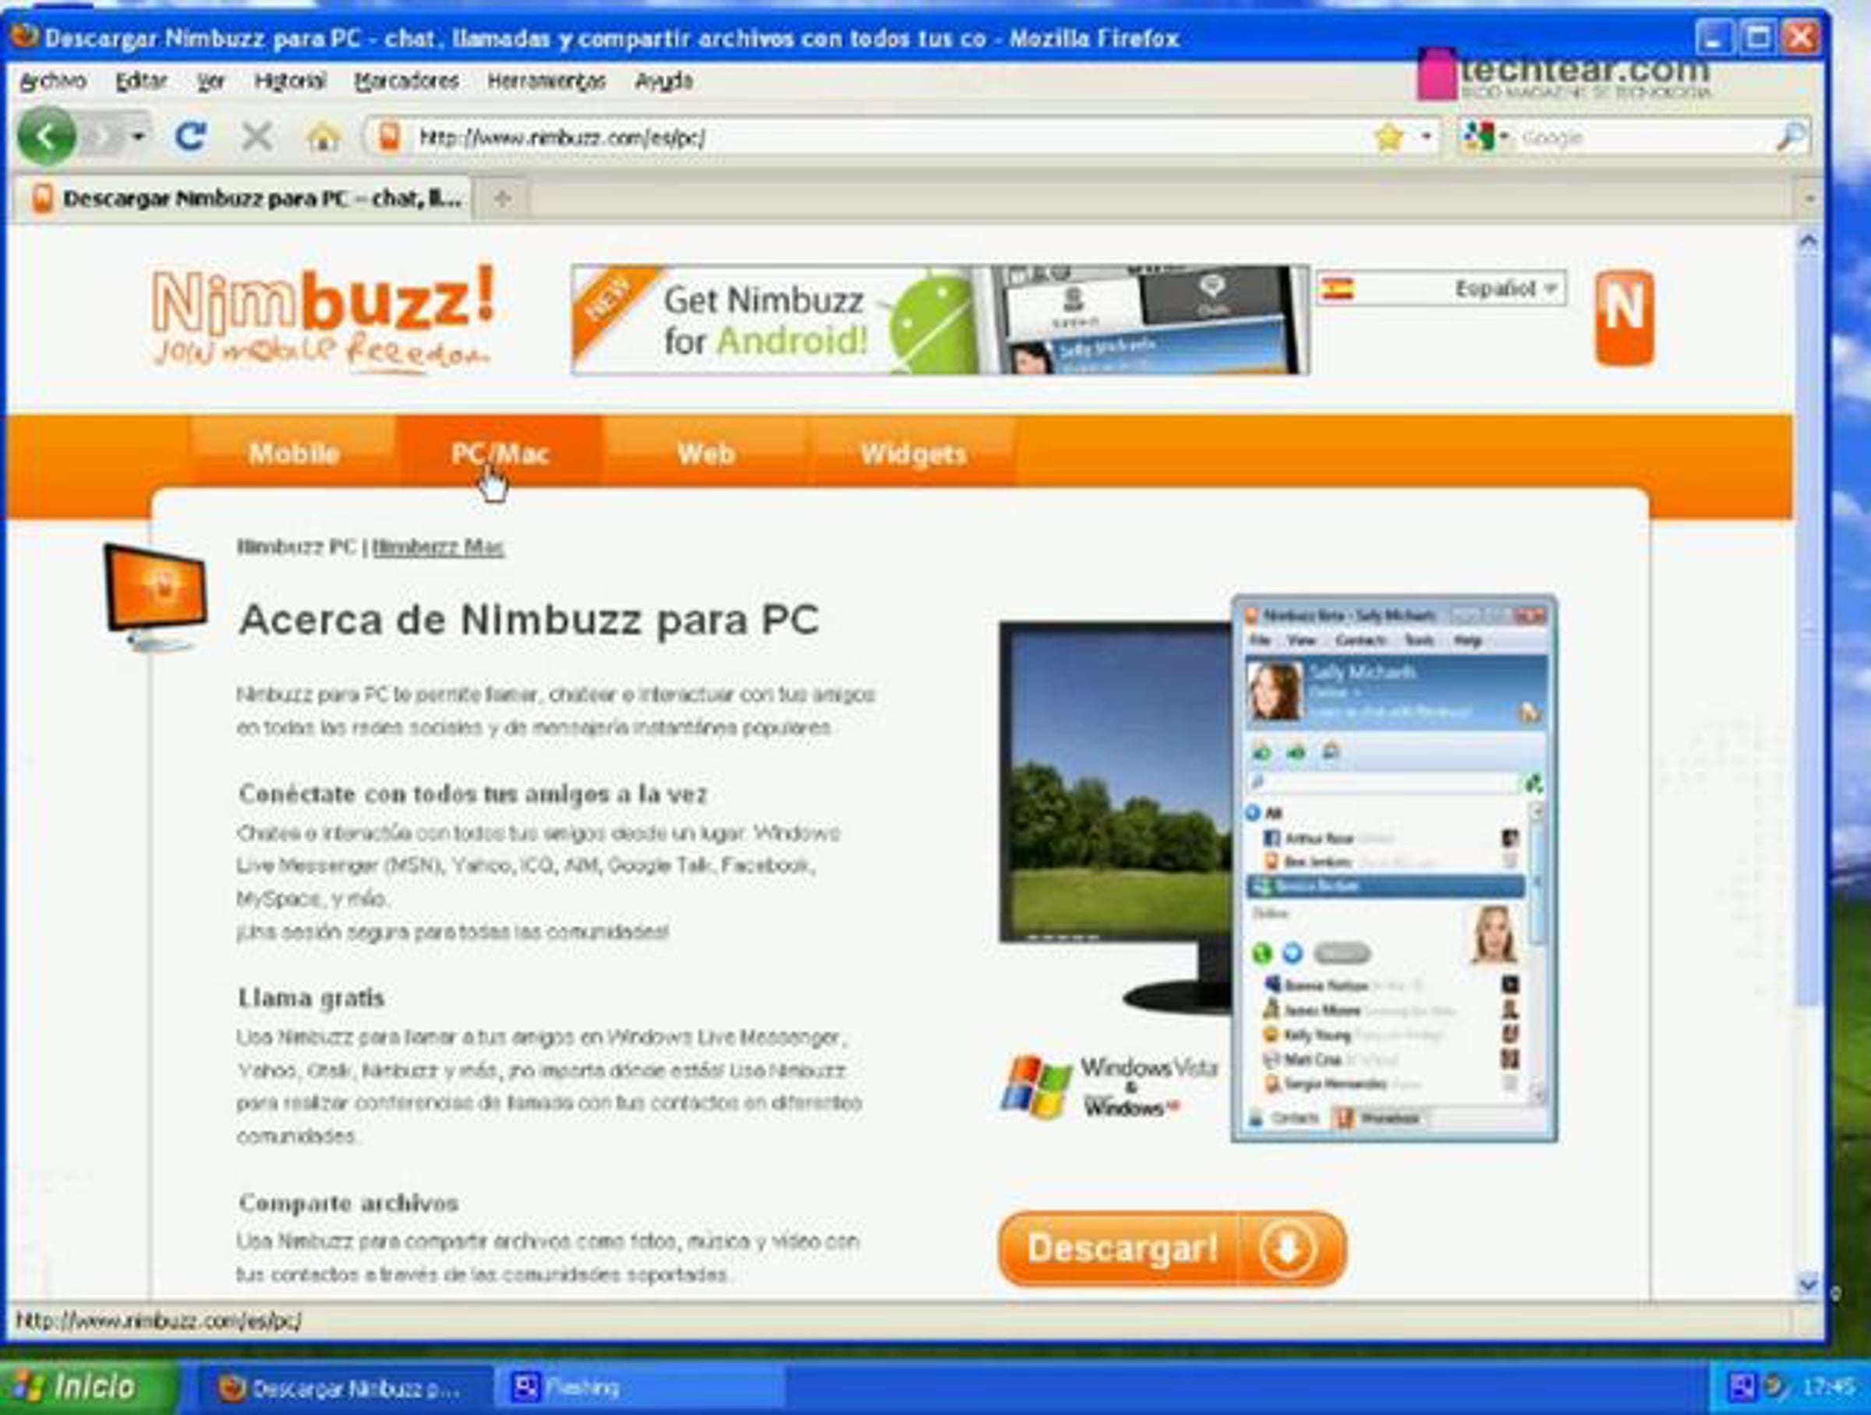Click the Nimbuzz Mac link

click(438, 547)
